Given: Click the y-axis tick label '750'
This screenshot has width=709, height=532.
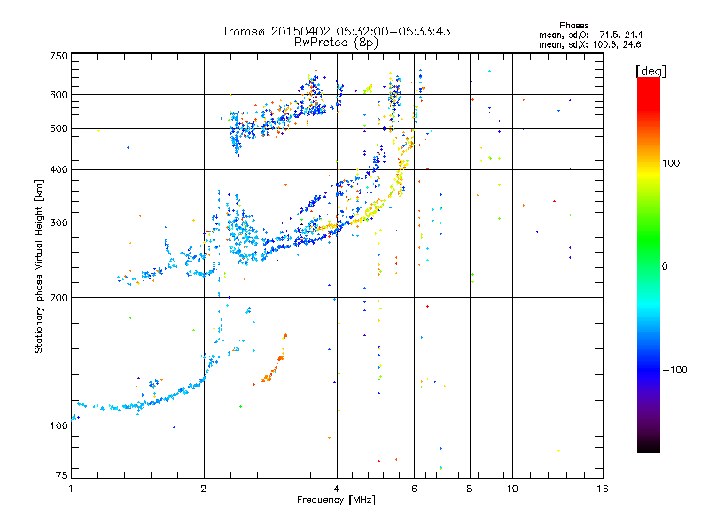Looking at the screenshot, I should coord(58,56).
